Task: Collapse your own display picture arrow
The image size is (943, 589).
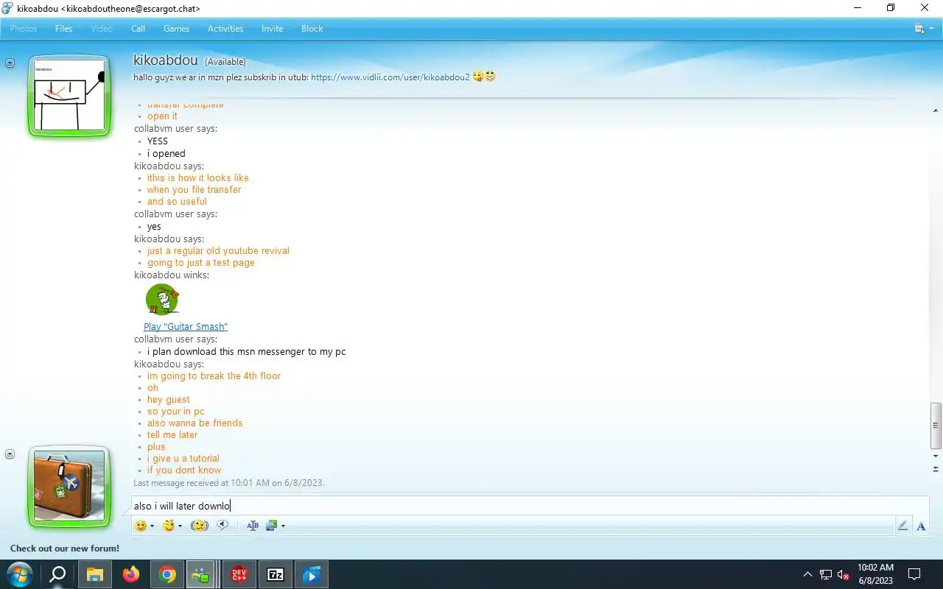Action: (10, 454)
